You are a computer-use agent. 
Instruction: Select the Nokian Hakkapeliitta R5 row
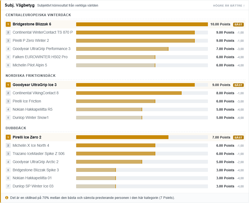coord(125,109)
